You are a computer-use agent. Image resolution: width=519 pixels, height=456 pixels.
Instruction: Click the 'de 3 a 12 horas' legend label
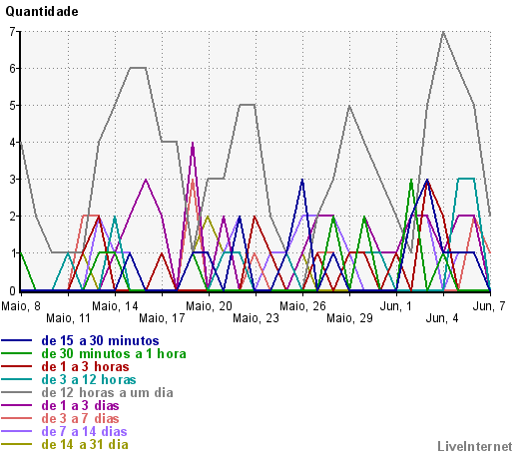tap(89, 380)
